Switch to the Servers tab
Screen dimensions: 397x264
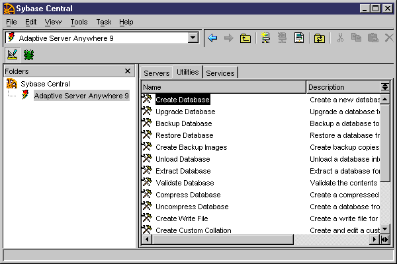156,73
